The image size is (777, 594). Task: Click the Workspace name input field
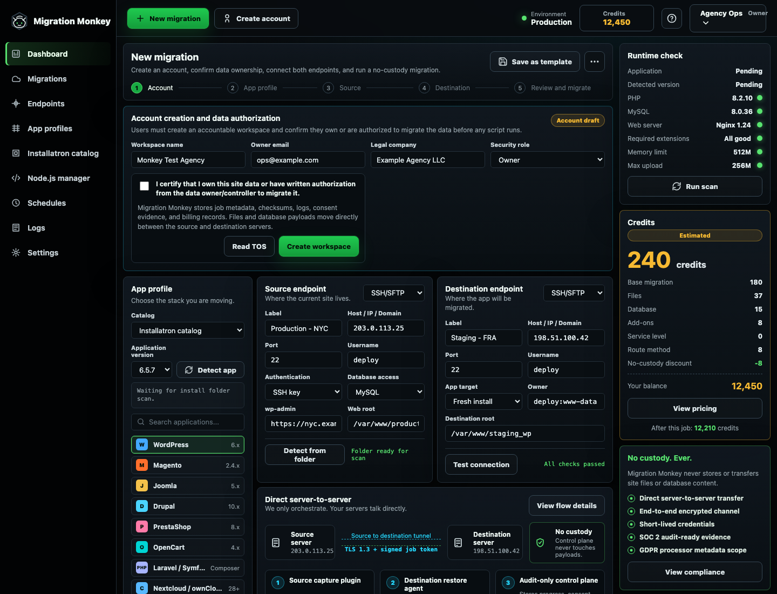click(188, 160)
